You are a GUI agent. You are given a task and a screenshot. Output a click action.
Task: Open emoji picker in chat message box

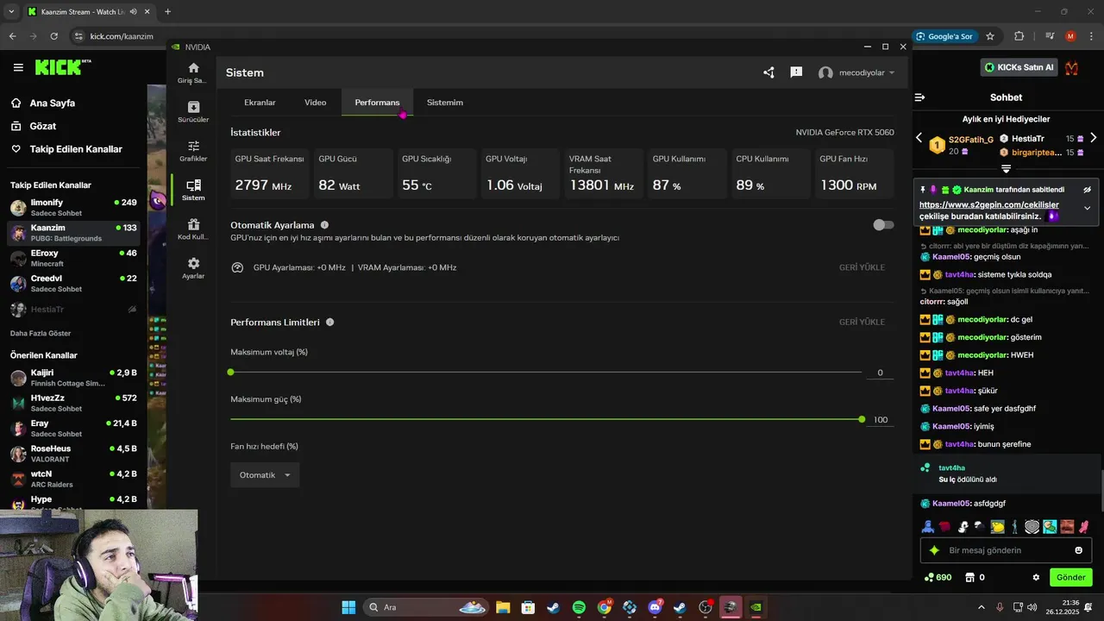1078,550
